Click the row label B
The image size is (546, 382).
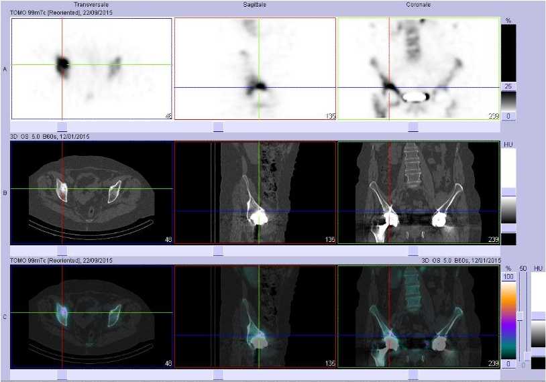click(x=5, y=193)
